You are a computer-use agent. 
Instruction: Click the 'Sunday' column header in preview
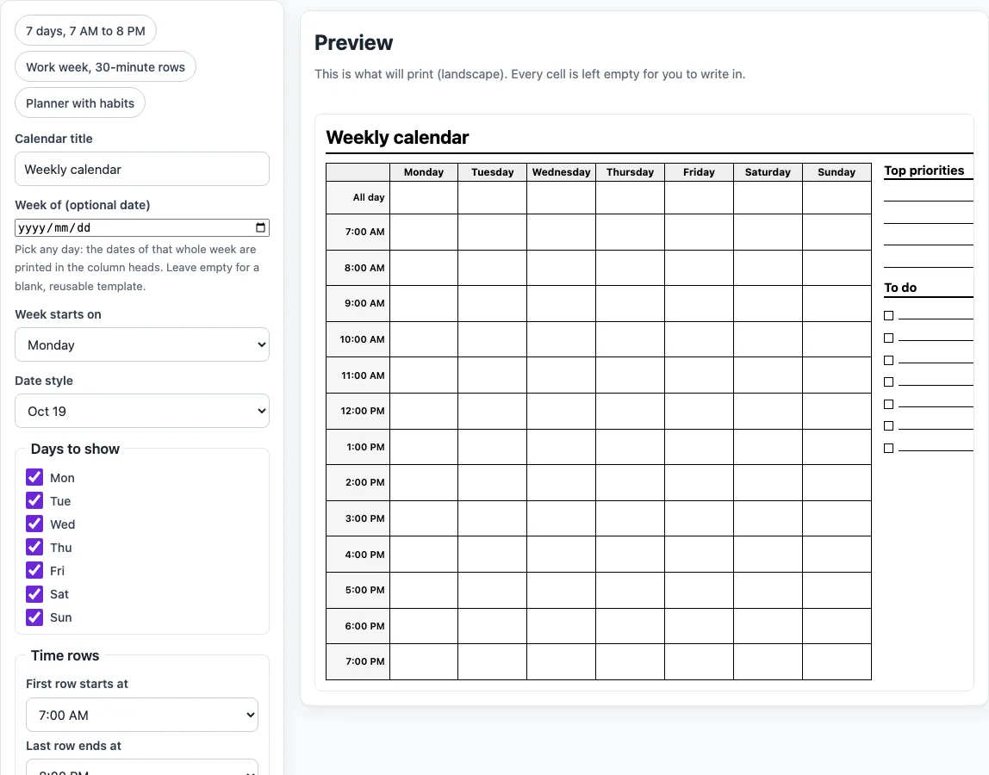pyautogui.click(x=837, y=172)
